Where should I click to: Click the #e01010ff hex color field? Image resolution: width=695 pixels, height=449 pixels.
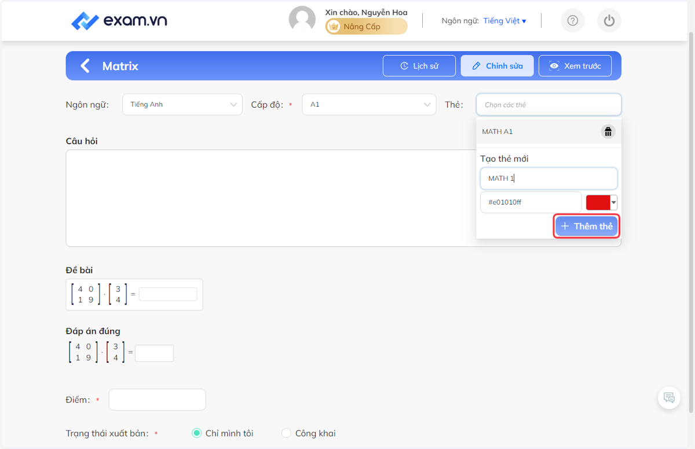(531, 202)
